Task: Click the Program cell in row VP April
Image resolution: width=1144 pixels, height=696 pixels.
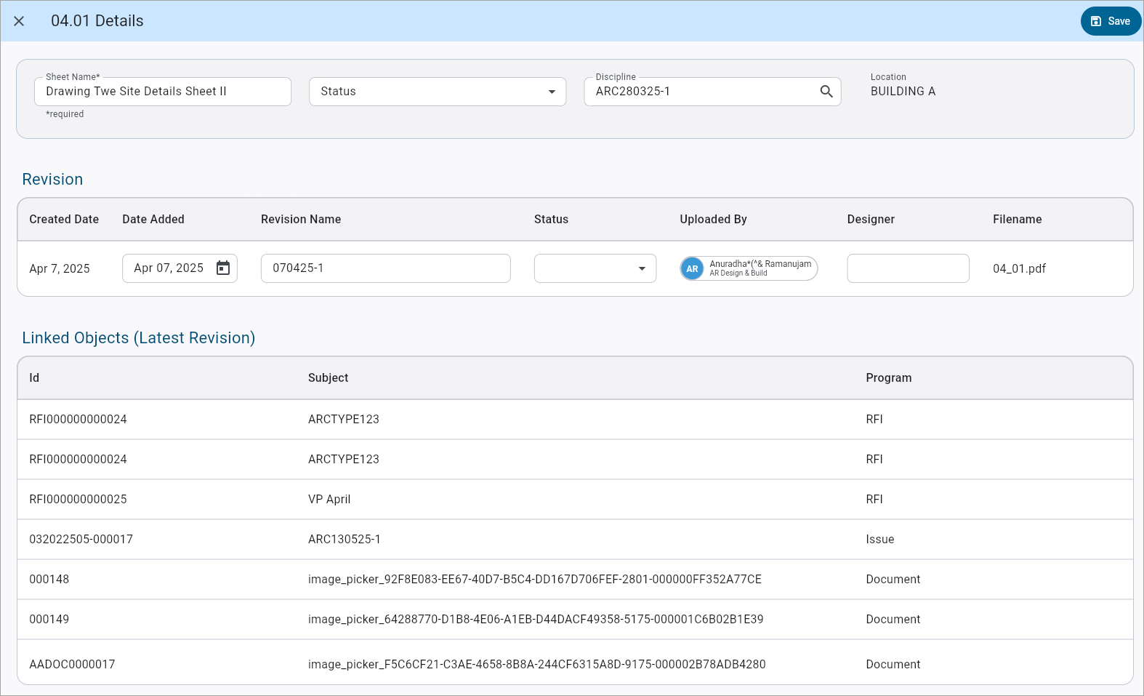Action: click(x=874, y=499)
